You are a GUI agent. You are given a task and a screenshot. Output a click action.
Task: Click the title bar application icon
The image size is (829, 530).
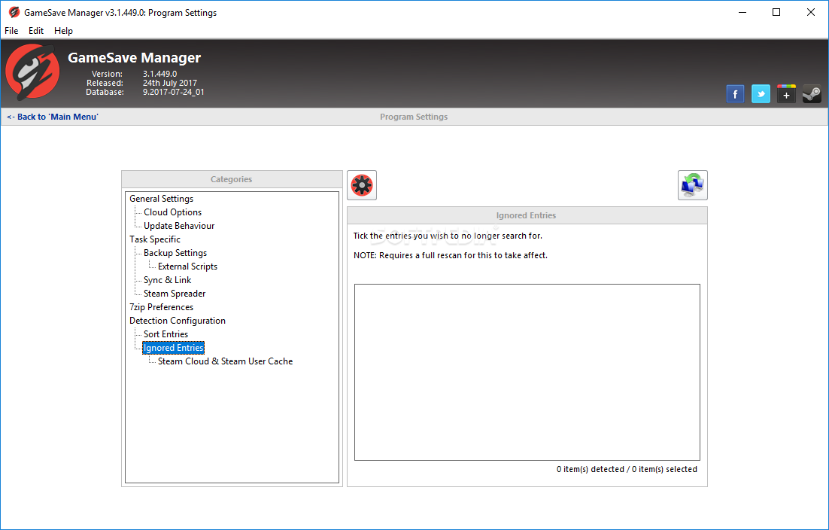click(14, 12)
